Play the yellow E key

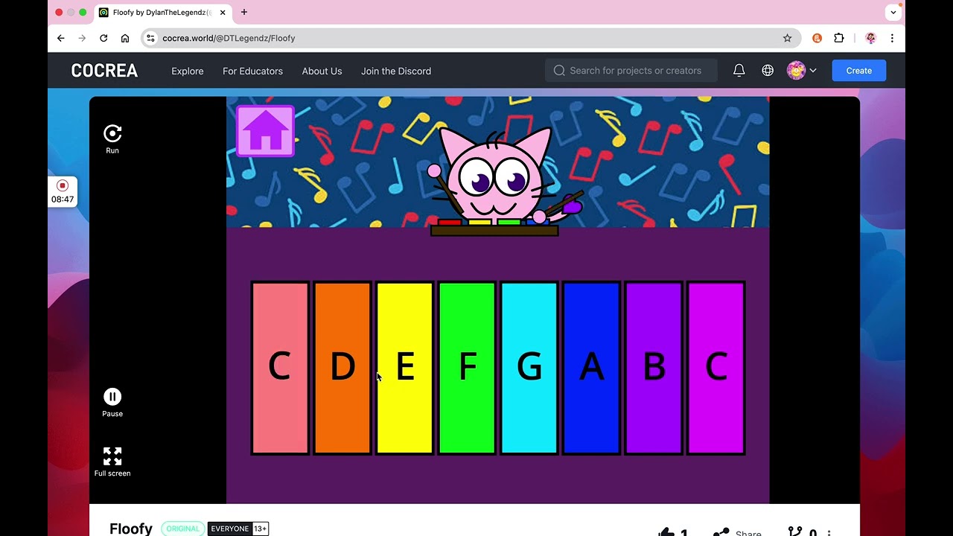tap(404, 368)
